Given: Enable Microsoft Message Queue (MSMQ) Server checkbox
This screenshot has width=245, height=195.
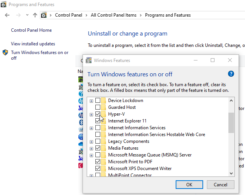Looking at the screenshot, I should 98,155.
